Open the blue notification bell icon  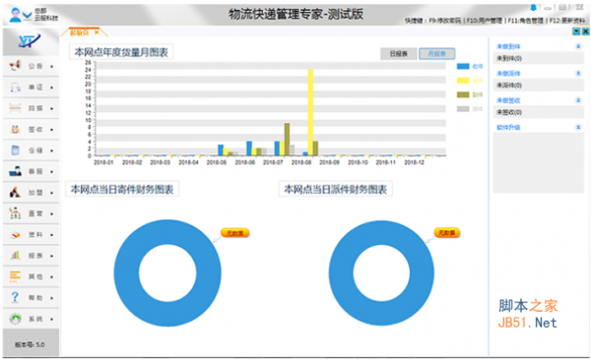click(x=533, y=8)
